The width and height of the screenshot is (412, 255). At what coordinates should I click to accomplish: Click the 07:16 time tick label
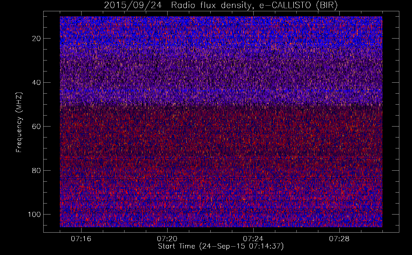[x=81, y=239]
